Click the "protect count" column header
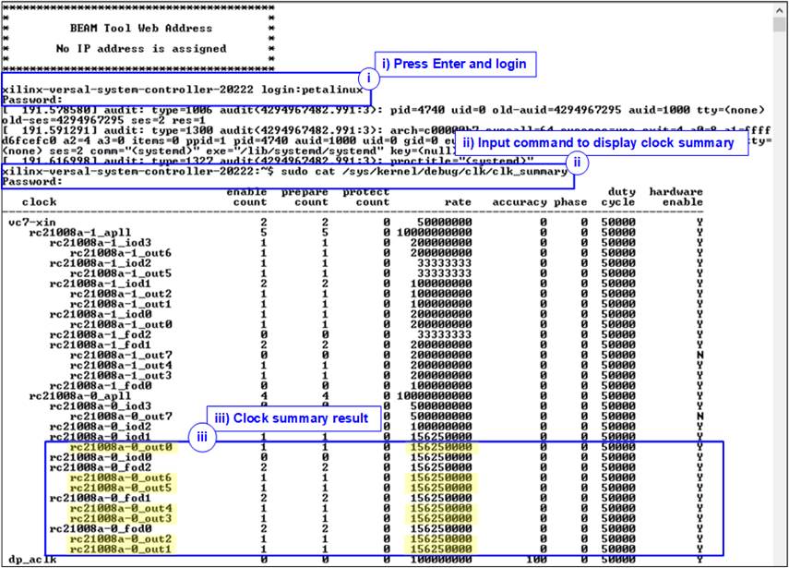The image size is (789, 568). (365, 197)
